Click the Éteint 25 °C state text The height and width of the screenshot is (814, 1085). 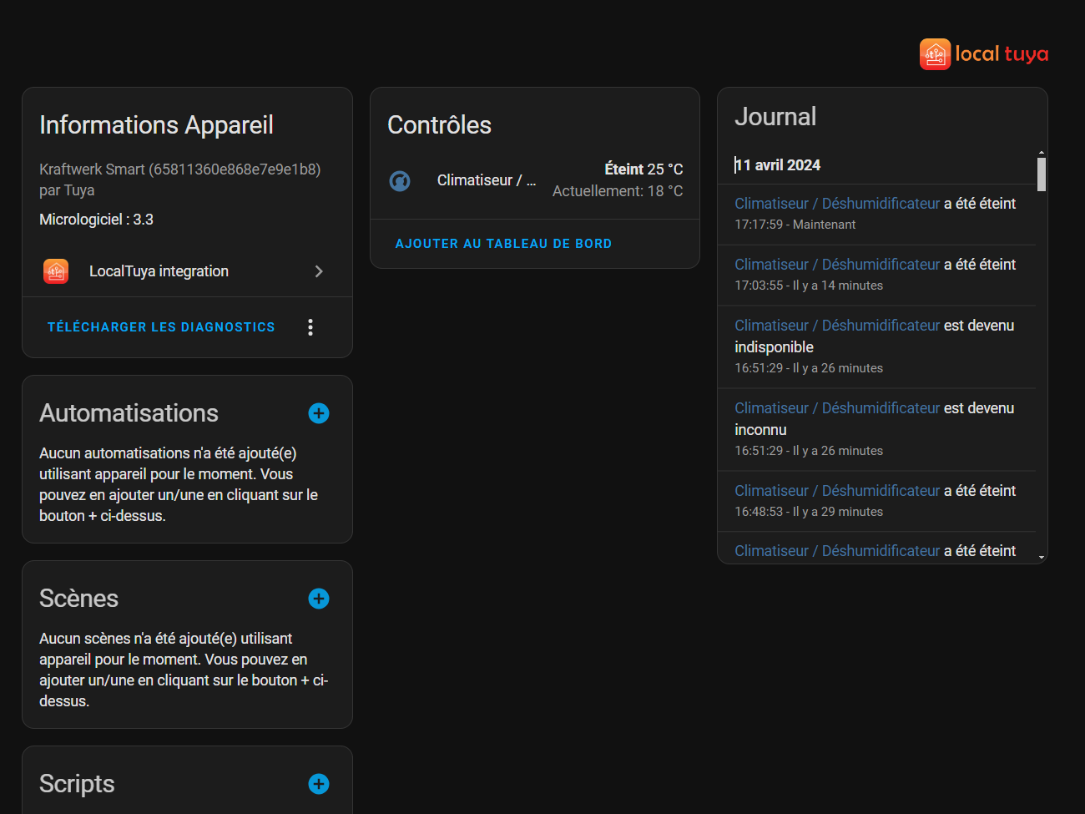[x=643, y=169]
